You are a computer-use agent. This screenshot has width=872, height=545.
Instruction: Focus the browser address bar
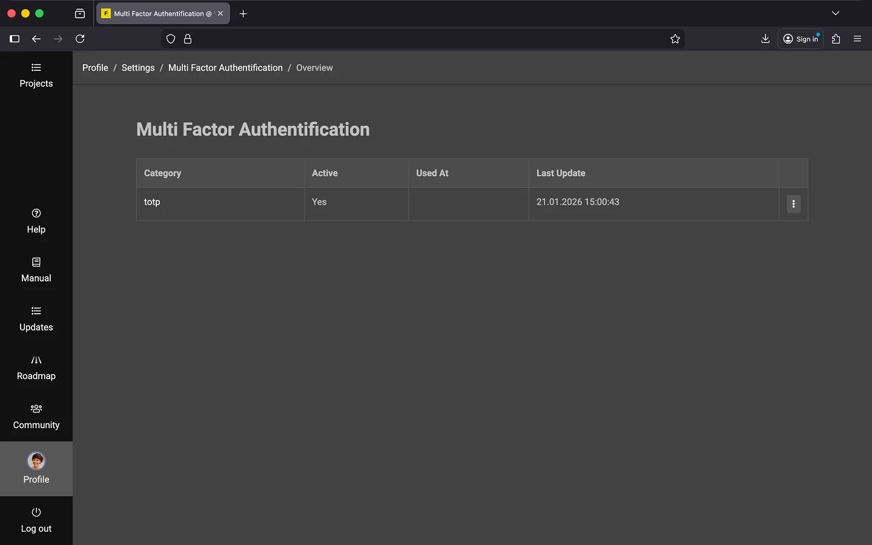tap(424, 39)
